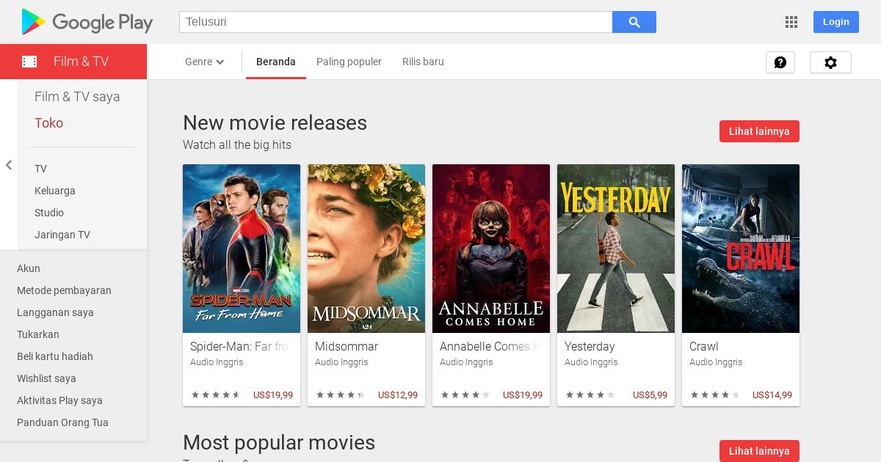Click Tukarkan in the sidebar
The image size is (881, 462).
[x=38, y=334]
